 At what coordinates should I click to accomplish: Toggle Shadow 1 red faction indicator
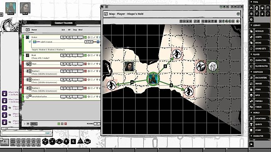pyautogui.click(x=85, y=71)
